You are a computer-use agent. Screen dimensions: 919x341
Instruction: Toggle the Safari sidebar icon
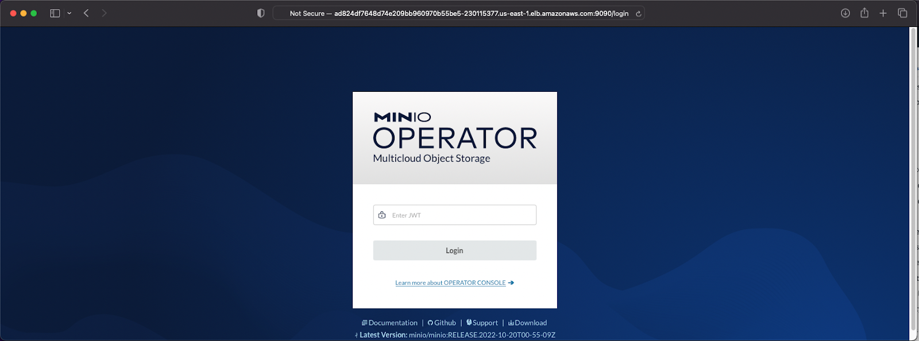coord(55,13)
